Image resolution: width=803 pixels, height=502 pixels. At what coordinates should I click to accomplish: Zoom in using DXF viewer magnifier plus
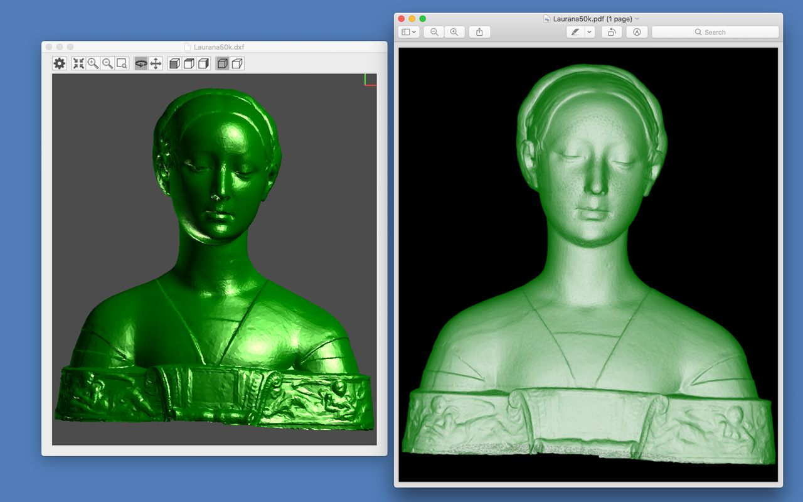93,63
